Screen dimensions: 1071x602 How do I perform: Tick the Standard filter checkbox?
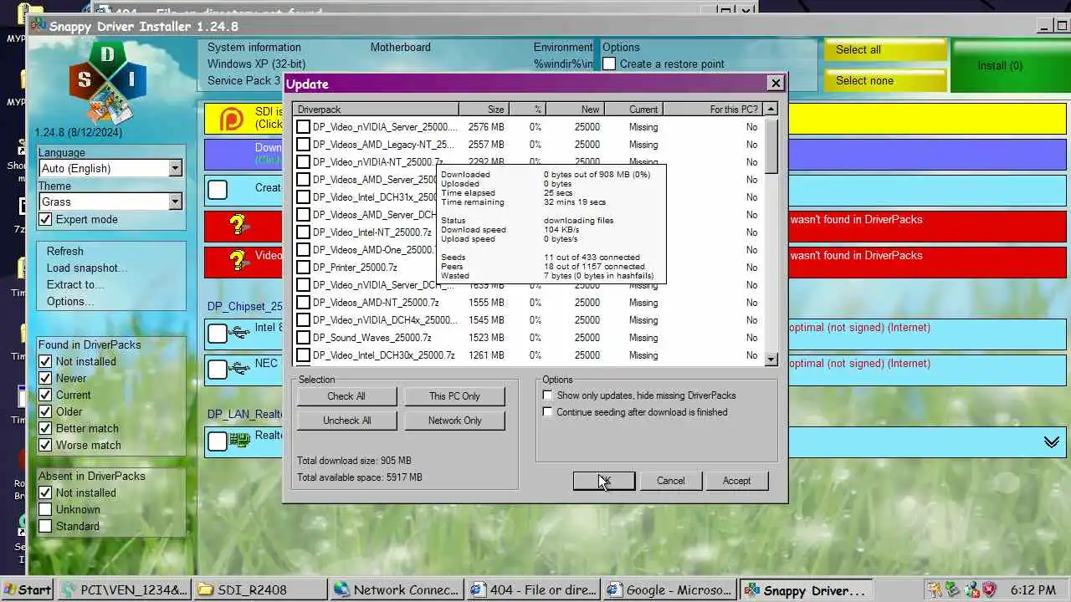pyautogui.click(x=45, y=526)
